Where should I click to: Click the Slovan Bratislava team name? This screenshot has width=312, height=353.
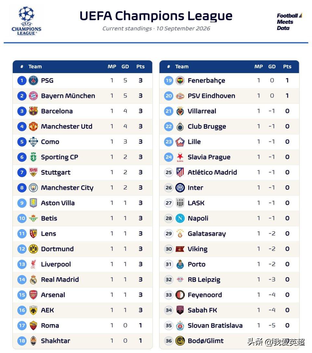[215, 326]
